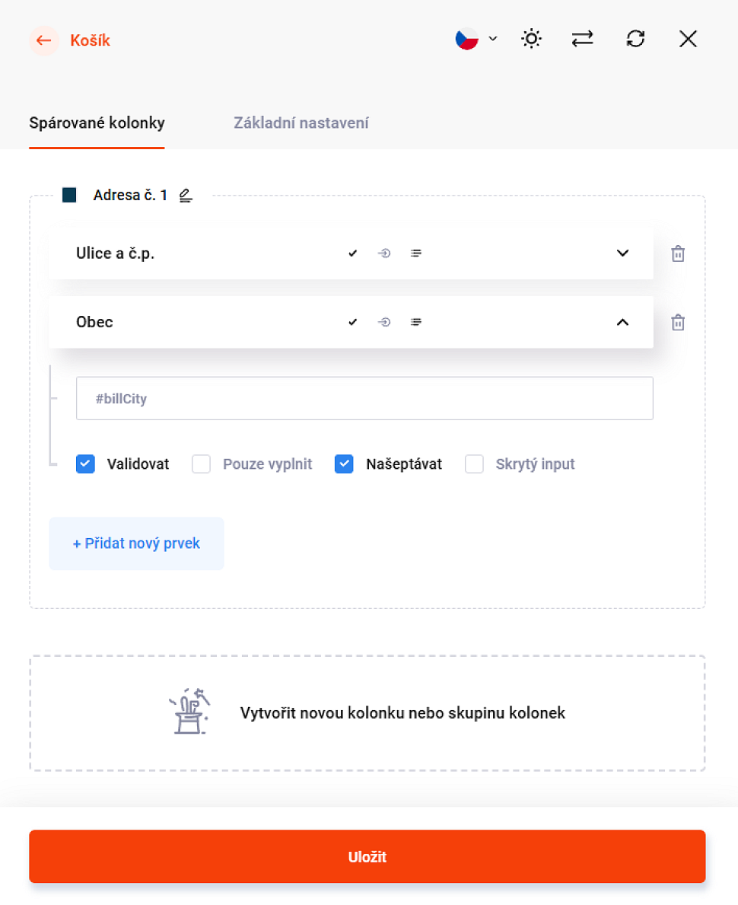Toggle light/dark theme with the sun icon
The width and height of the screenshot is (738, 905).
(531, 38)
